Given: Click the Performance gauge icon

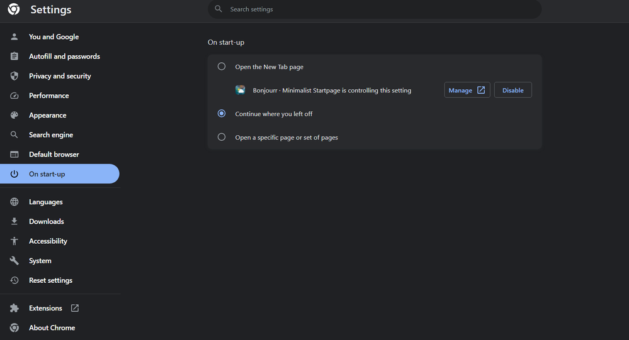Looking at the screenshot, I should coord(14,96).
